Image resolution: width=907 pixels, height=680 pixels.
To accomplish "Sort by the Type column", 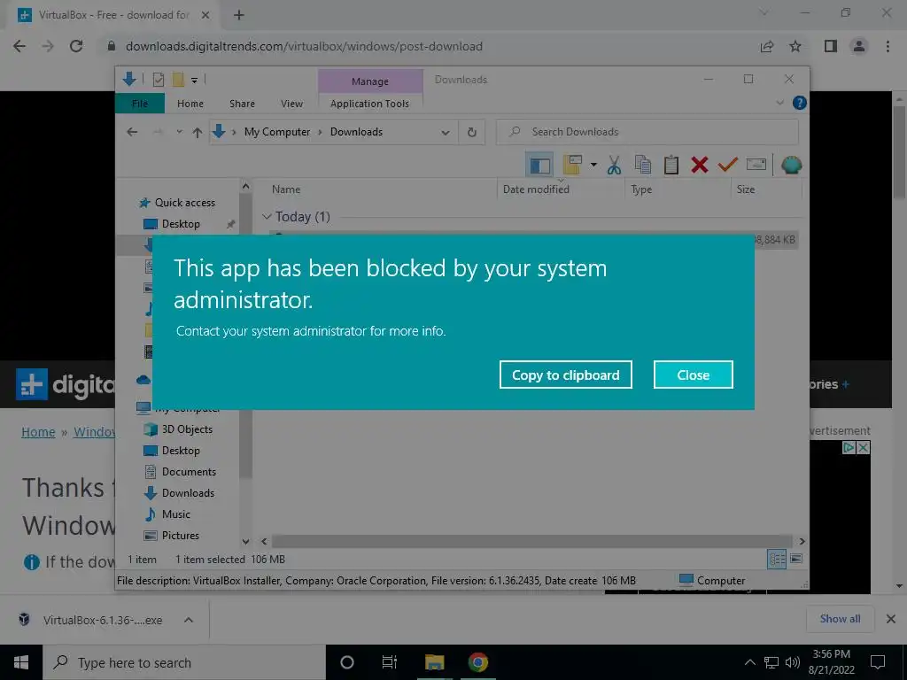I will pos(641,189).
